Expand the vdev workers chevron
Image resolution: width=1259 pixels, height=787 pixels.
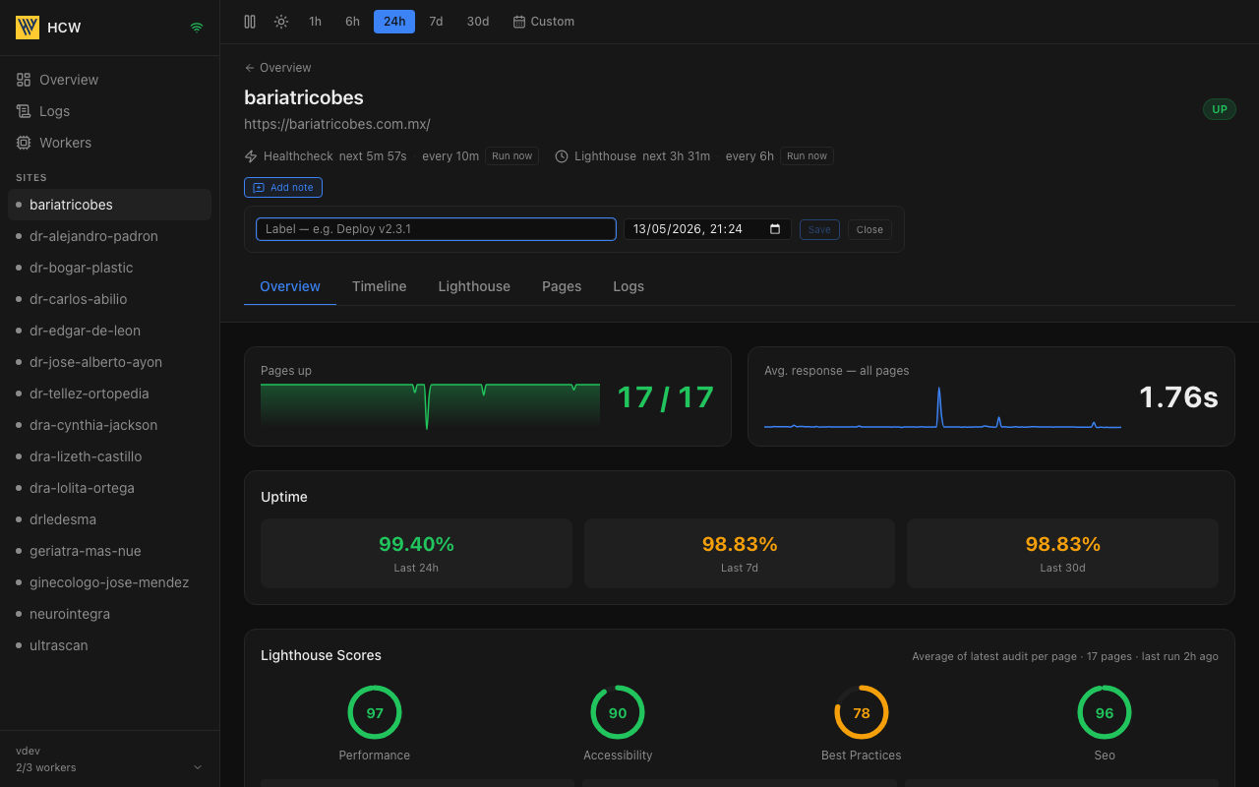(x=197, y=767)
